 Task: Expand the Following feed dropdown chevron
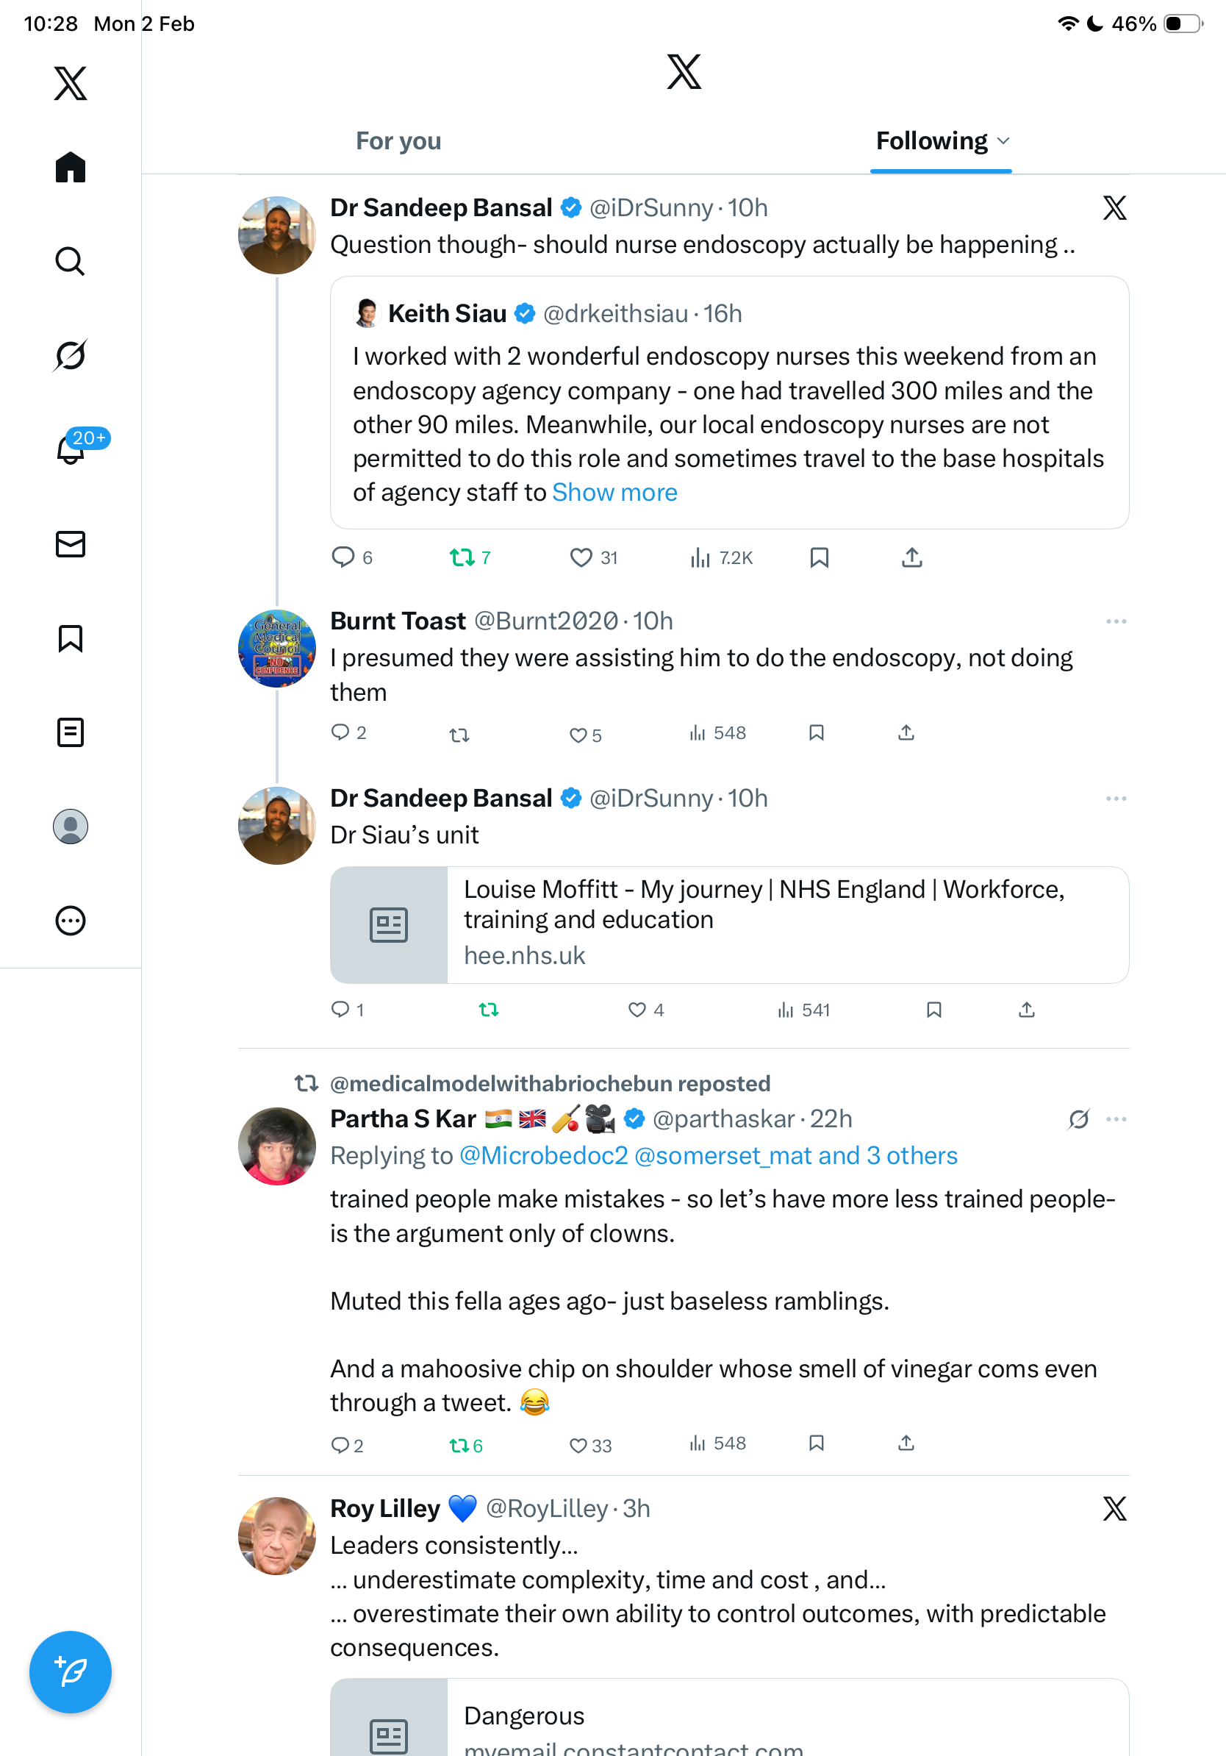1003,141
